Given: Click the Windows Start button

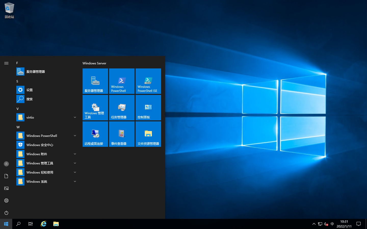Looking at the screenshot, I should click(x=6, y=224).
